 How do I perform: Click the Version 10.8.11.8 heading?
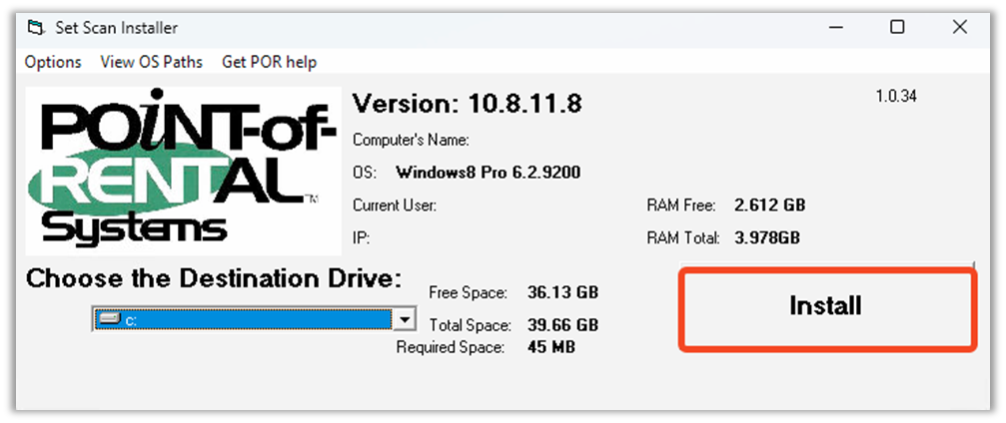[468, 103]
